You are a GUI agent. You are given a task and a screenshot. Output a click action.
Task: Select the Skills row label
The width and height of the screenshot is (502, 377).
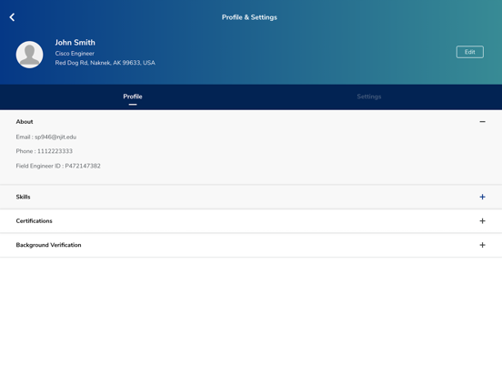pyautogui.click(x=23, y=197)
